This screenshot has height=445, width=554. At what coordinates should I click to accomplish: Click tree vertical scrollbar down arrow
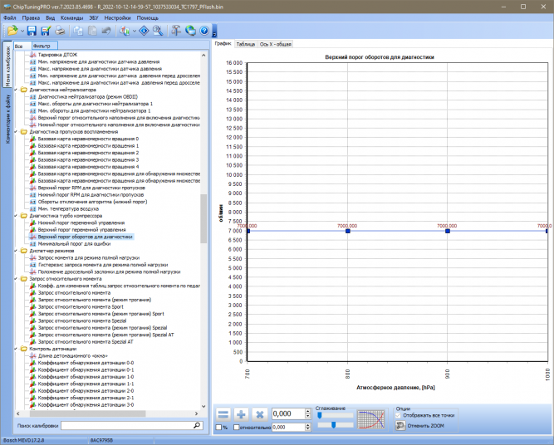click(x=203, y=407)
